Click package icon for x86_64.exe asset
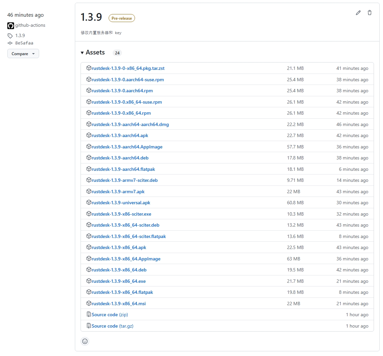The image size is (383, 356). tap(89, 281)
